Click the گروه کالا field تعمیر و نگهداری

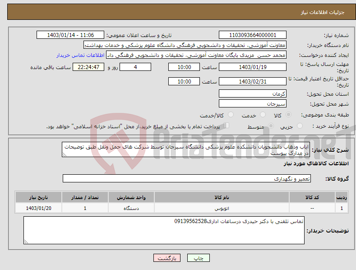point(187,178)
